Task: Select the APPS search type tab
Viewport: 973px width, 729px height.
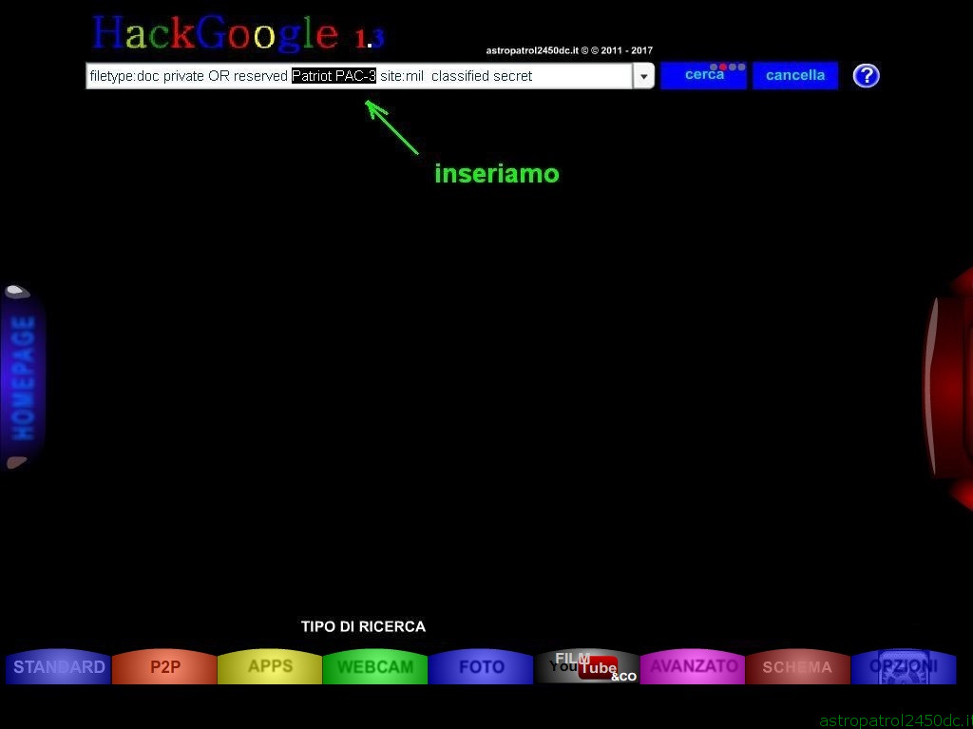Action: (270, 666)
